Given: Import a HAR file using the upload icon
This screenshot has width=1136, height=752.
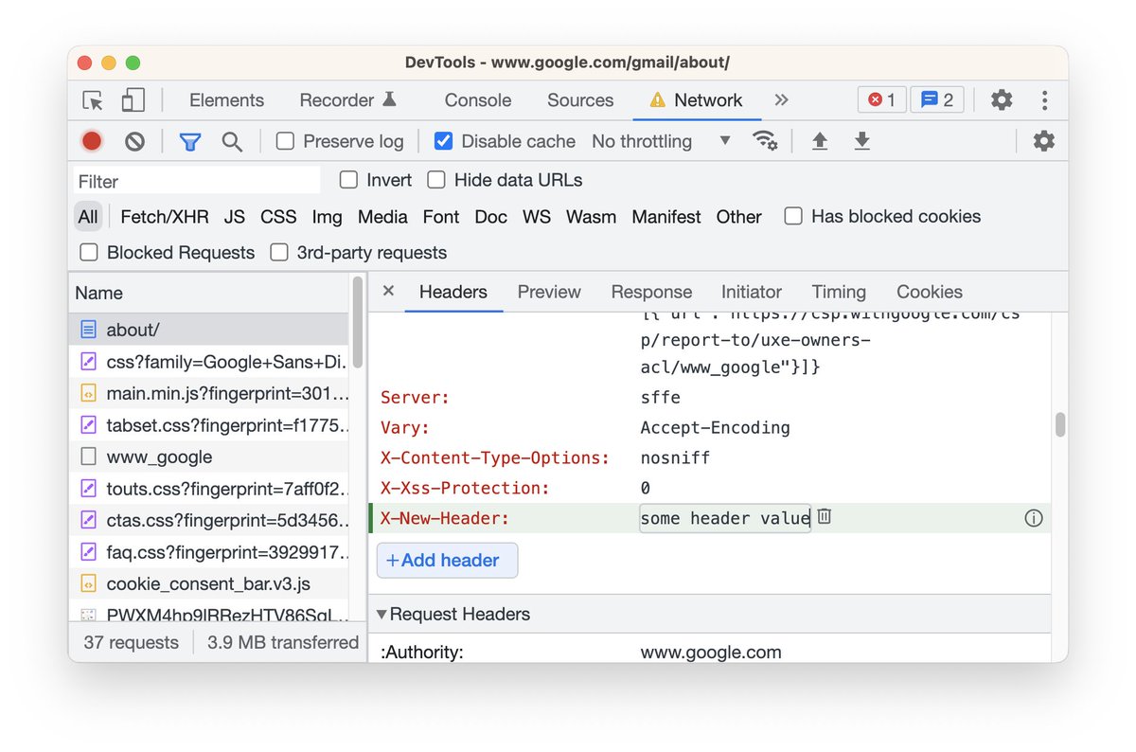Looking at the screenshot, I should pyautogui.click(x=820, y=140).
